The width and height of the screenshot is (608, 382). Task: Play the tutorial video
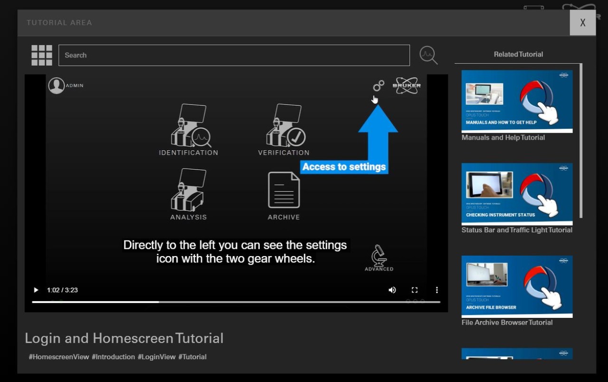36,290
